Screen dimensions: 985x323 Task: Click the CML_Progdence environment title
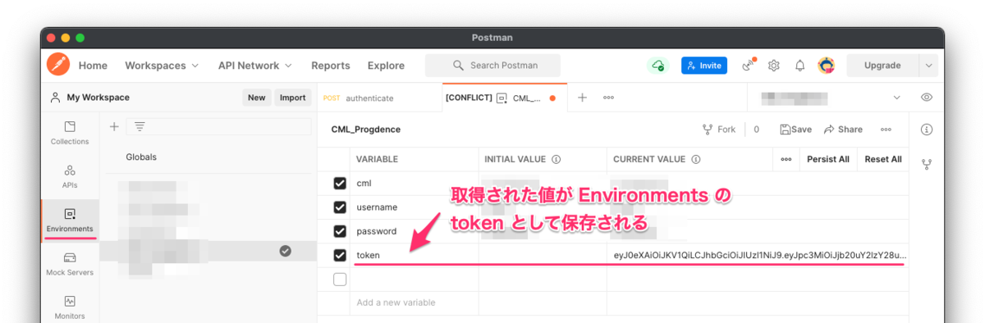pos(366,130)
